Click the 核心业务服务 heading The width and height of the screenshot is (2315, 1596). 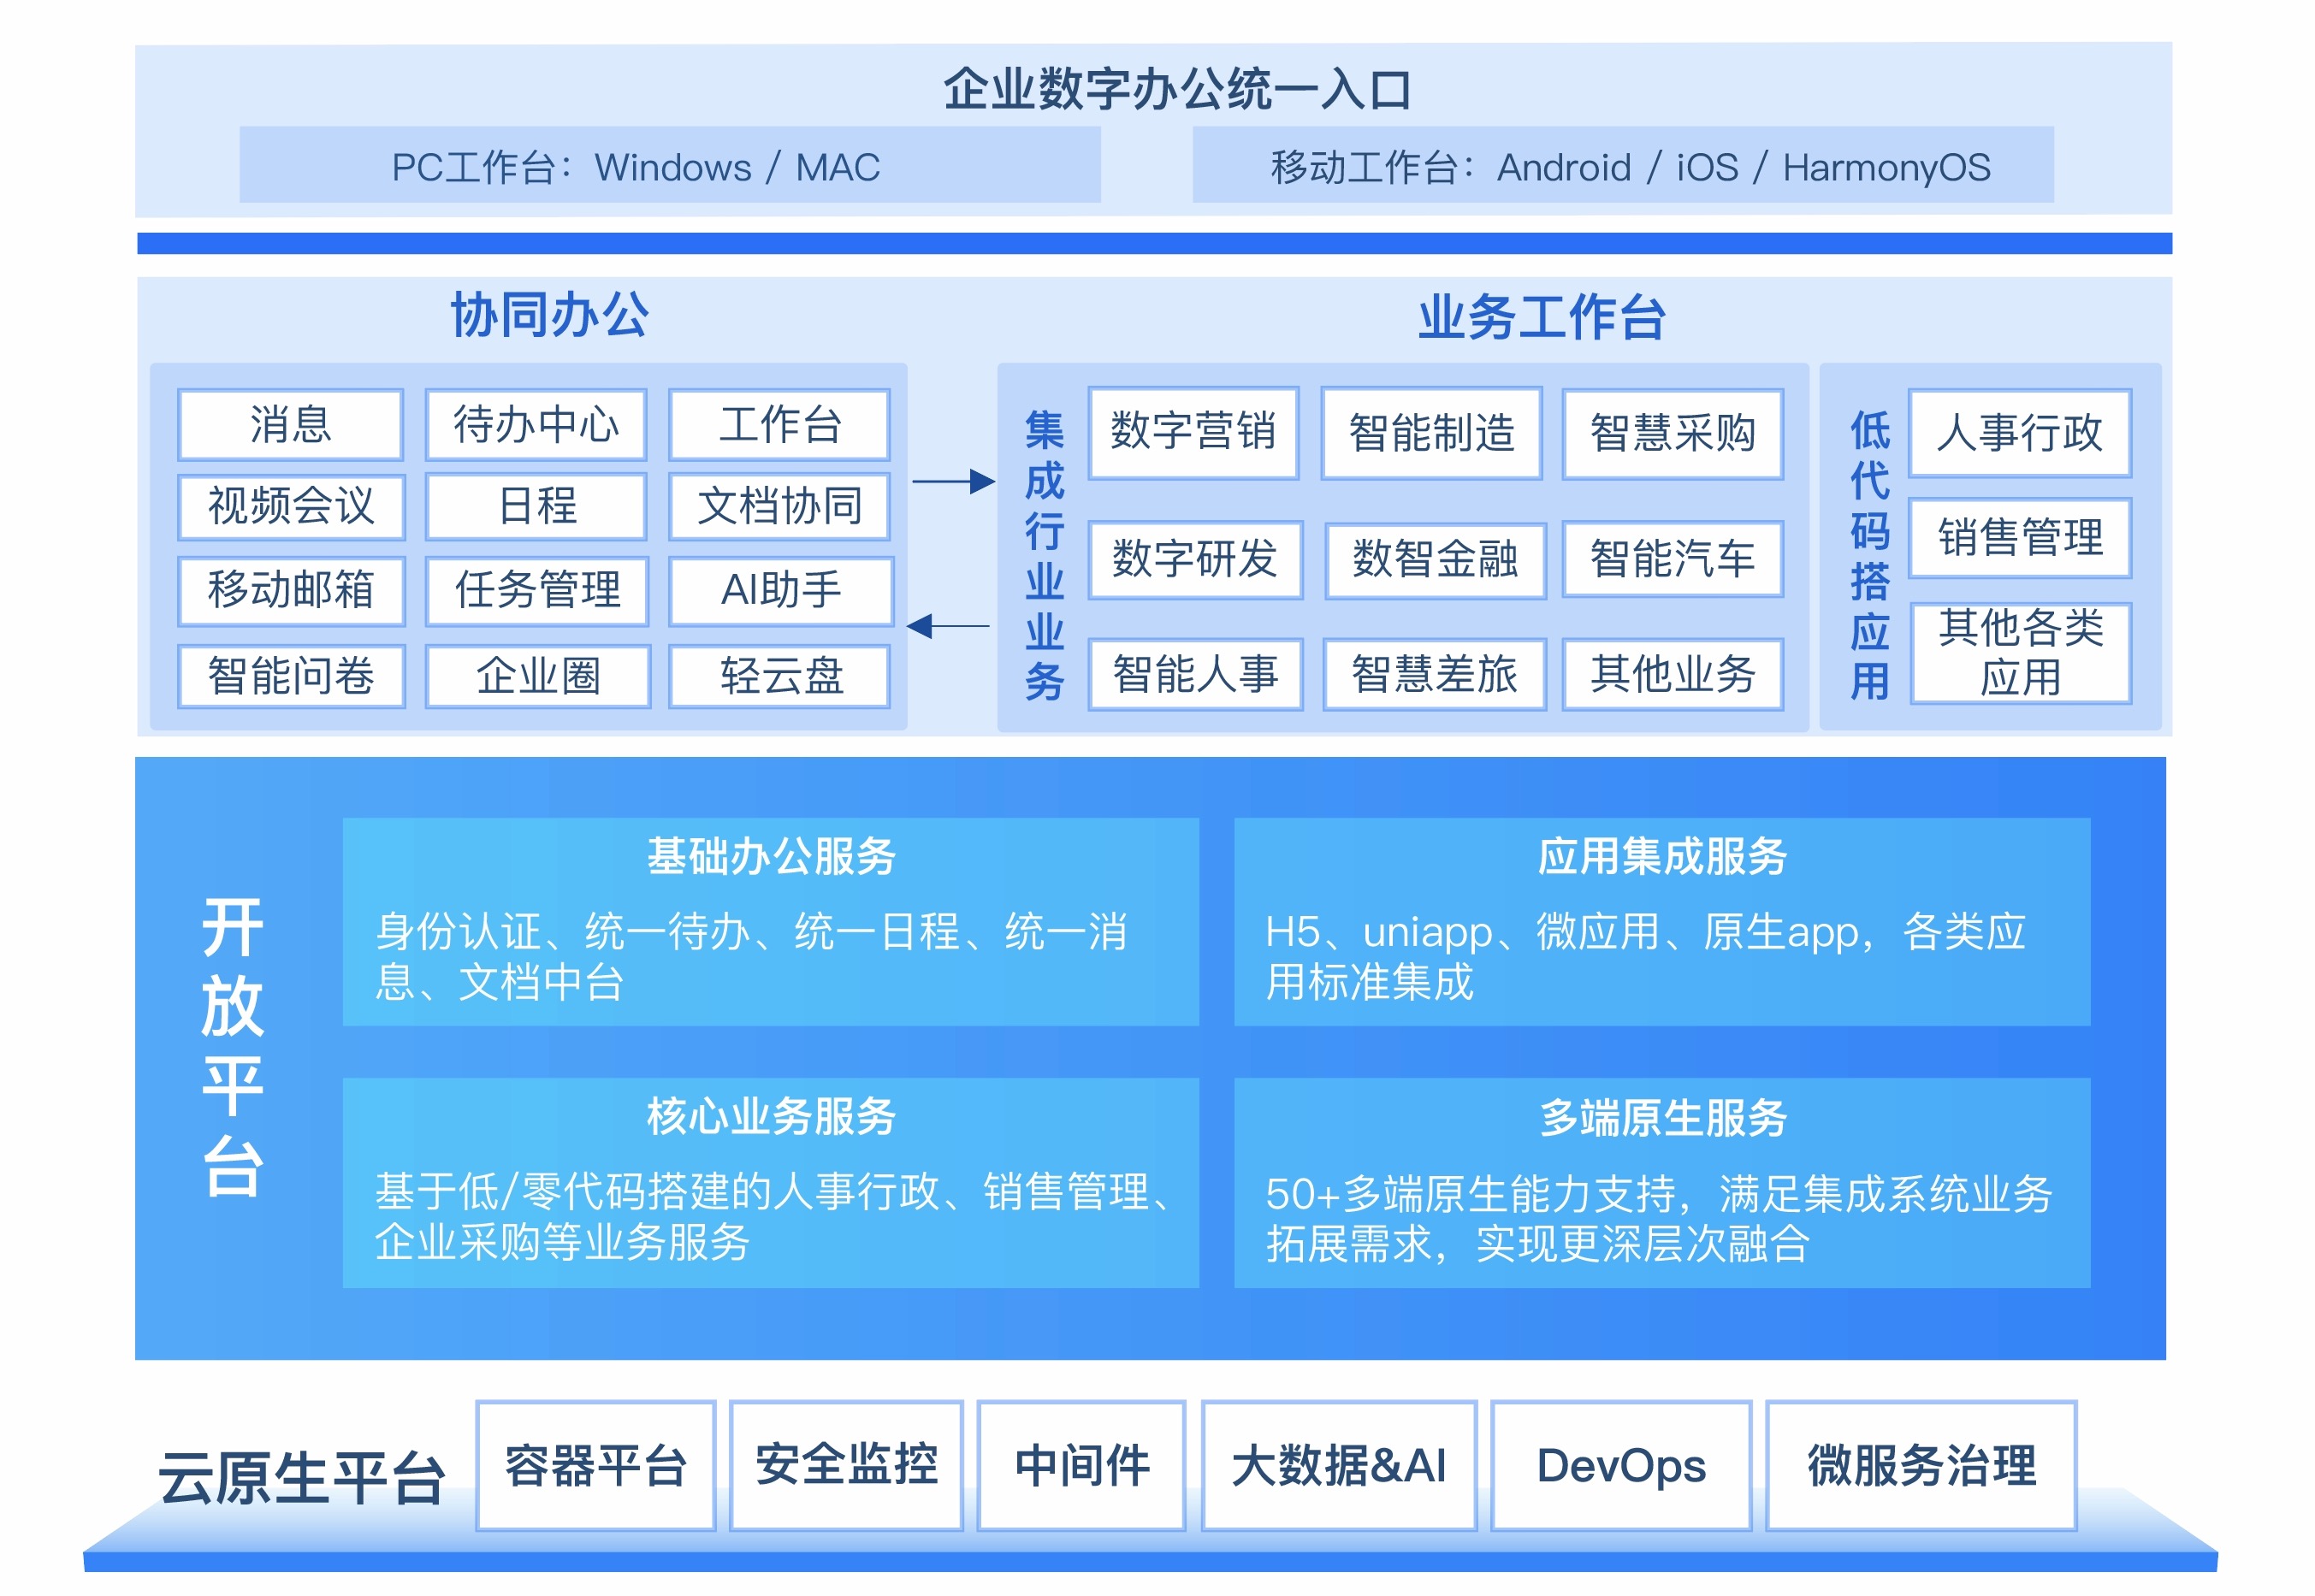coord(771,1116)
